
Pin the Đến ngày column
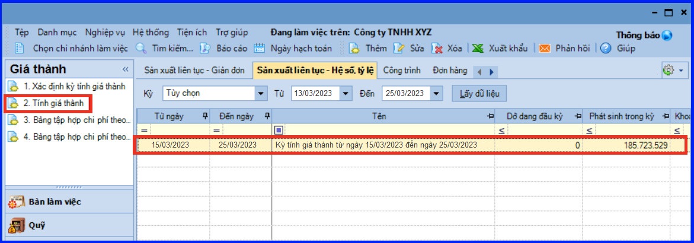[x=267, y=116]
